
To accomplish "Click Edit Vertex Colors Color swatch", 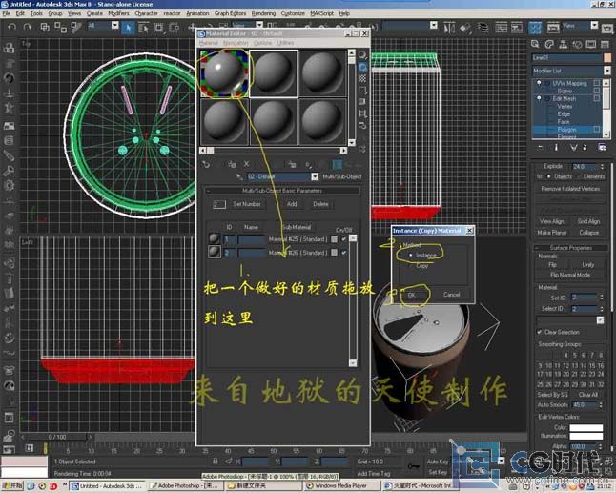I will coord(585,427).
